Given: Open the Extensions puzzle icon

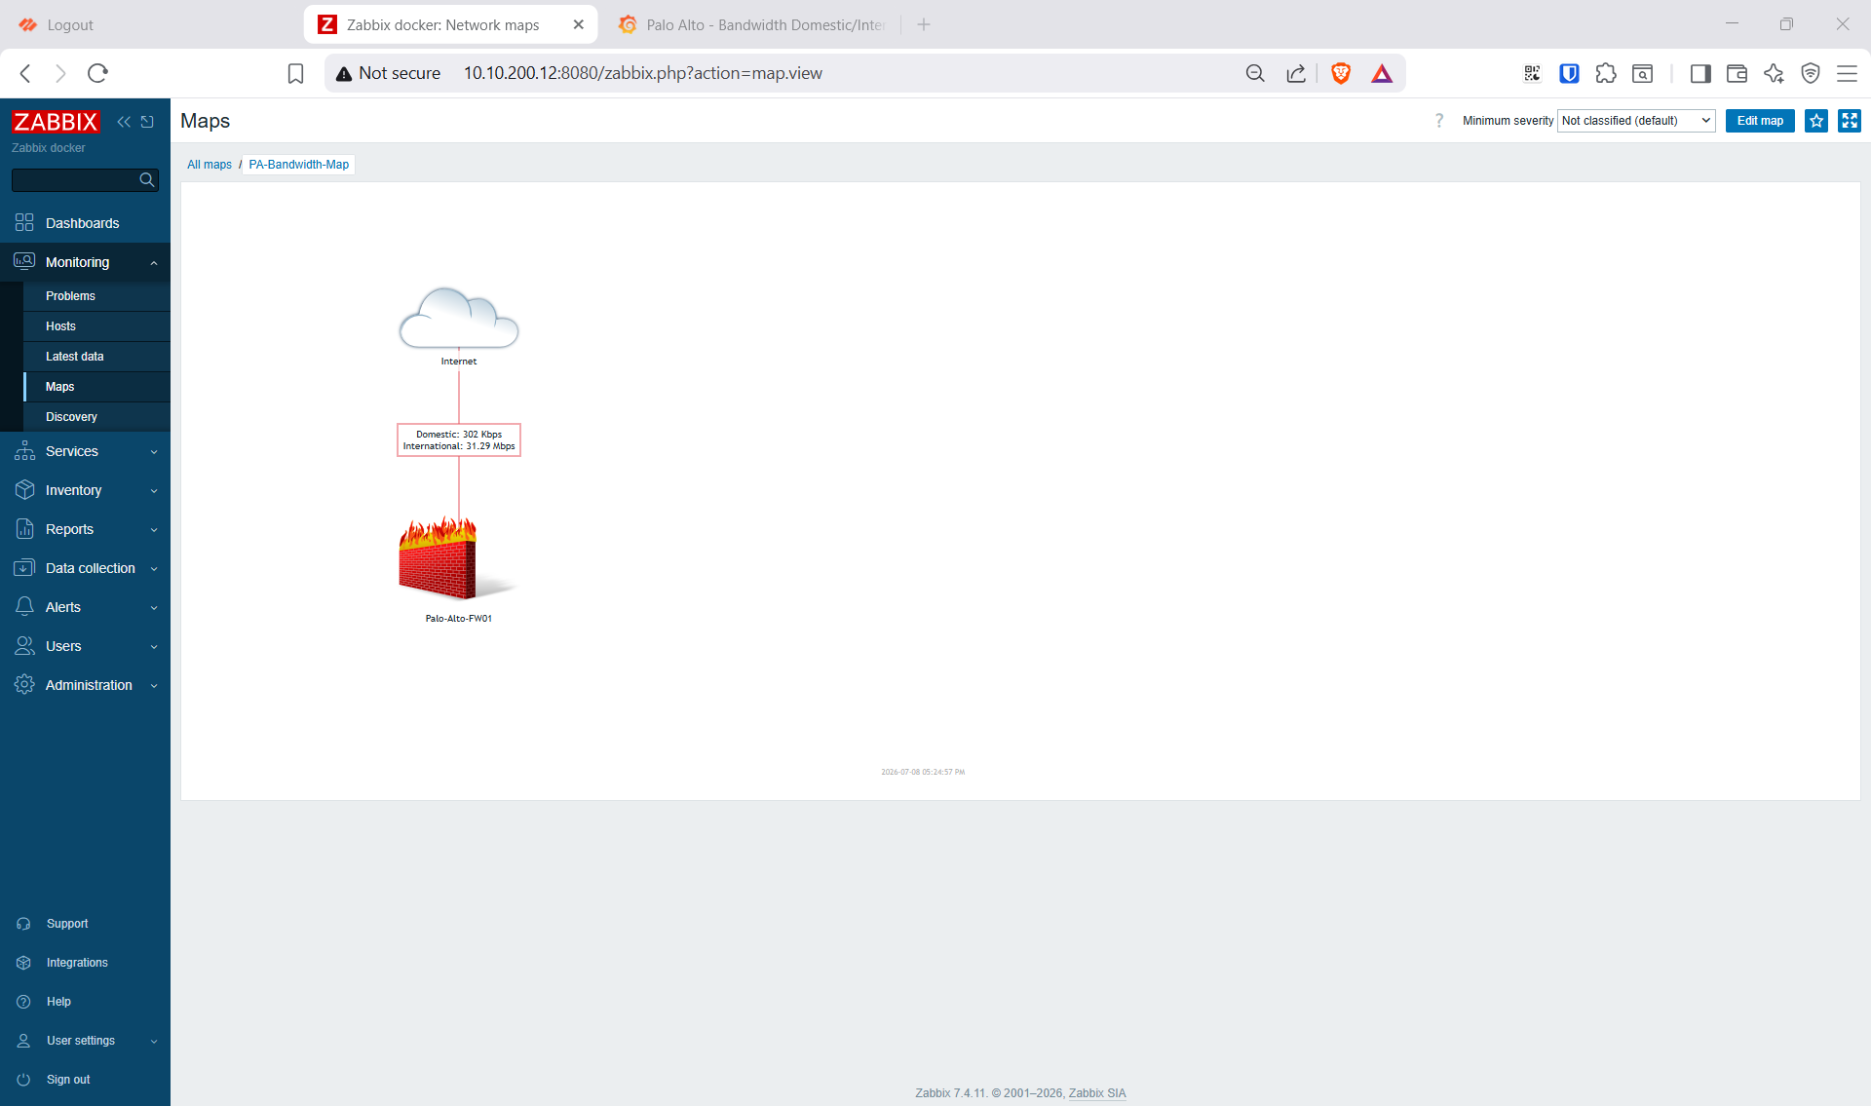Looking at the screenshot, I should [x=1606, y=73].
